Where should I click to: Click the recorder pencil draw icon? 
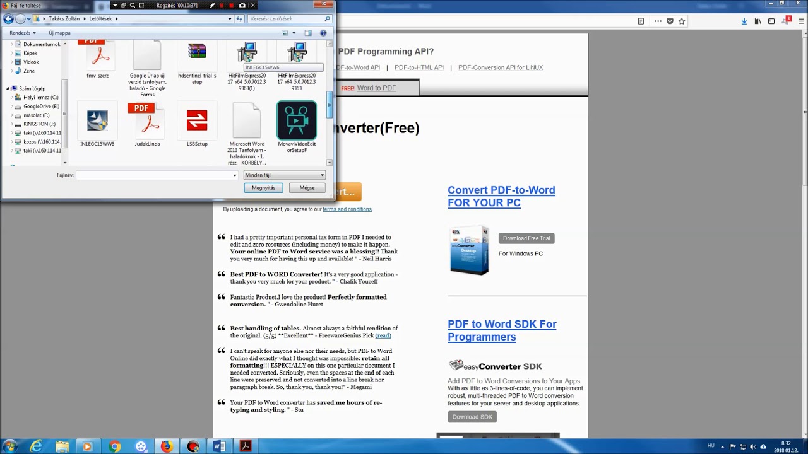(x=212, y=5)
